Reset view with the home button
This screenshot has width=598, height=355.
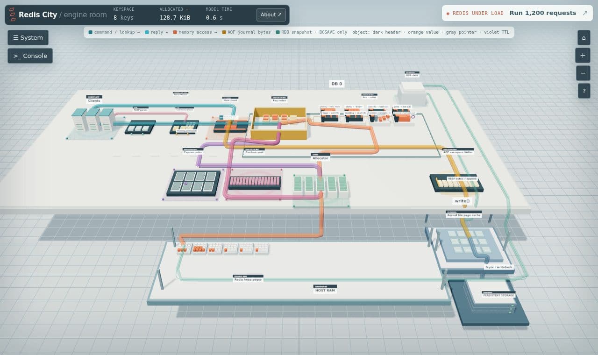click(584, 38)
